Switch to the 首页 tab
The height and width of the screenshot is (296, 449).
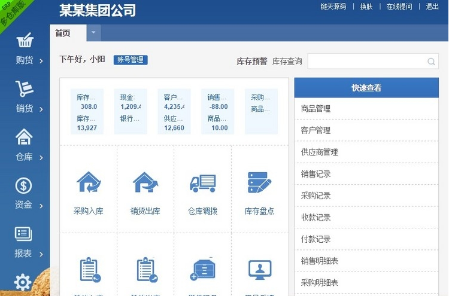pyautogui.click(x=63, y=33)
